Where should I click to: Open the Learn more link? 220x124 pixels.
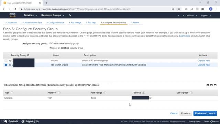point(185,36)
